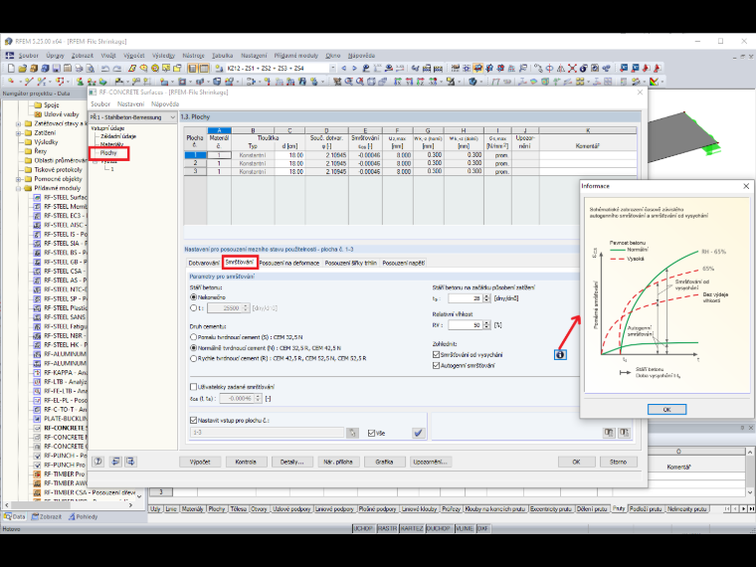756x567 pixels.
Task: Click the second icon beside dialog help icon
Action: [x=115, y=462]
